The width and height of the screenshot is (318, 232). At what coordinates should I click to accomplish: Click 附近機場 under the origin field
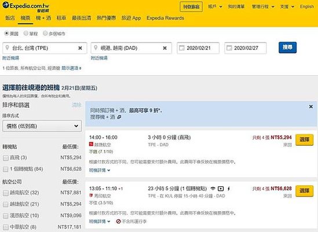tap(11, 58)
